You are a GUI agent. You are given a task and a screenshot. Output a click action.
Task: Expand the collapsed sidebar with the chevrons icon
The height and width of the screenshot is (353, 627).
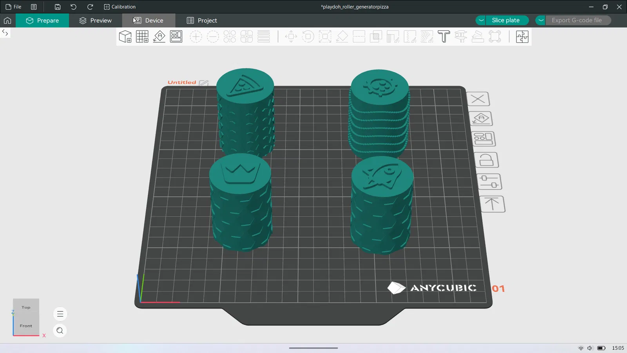click(x=5, y=33)
